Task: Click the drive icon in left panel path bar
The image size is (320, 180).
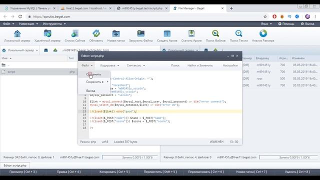Action: 46,50
